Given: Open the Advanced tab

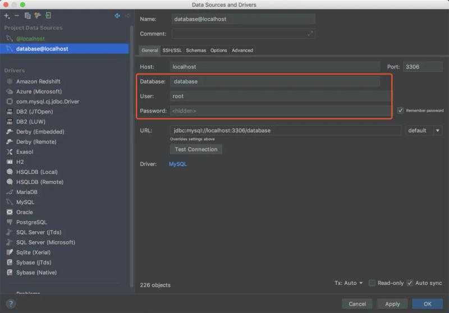Looking at the screenshot, I should pos(242,50).
